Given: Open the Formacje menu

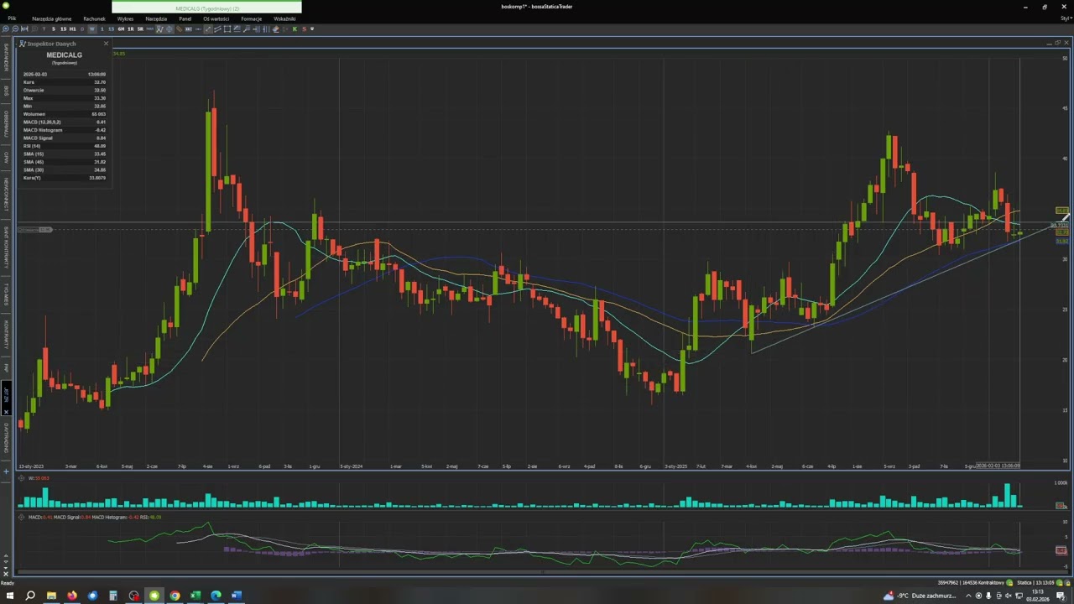Looking at the screenshot, I should pos(251,18).
